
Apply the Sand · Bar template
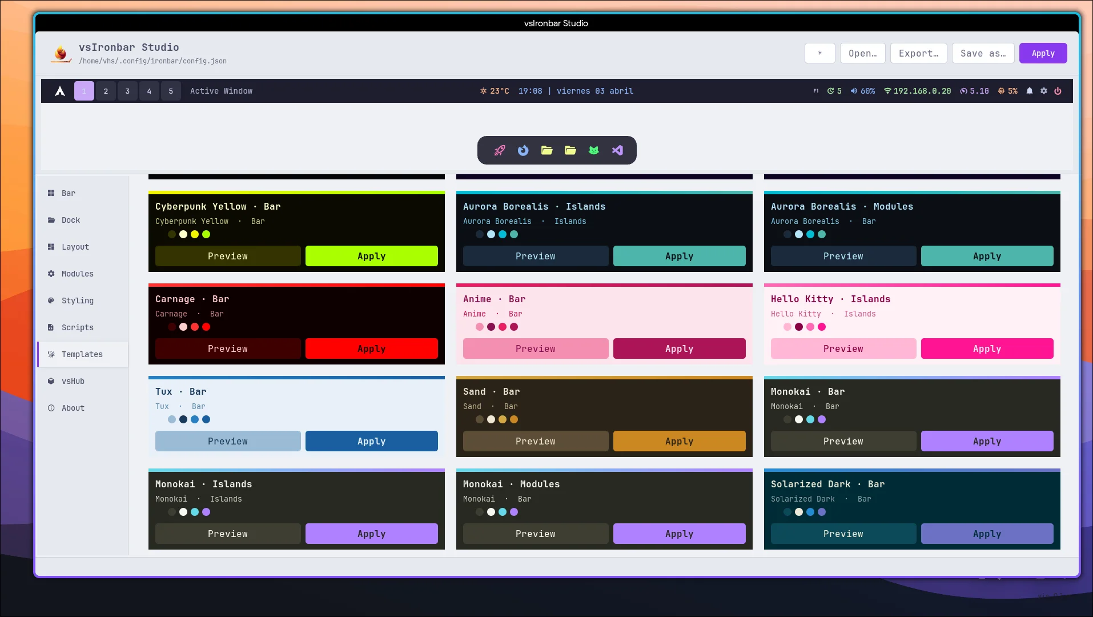click(x=680, y=441)
